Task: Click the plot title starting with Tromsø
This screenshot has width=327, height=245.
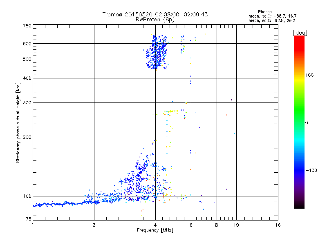Action: tap(155, 14)
